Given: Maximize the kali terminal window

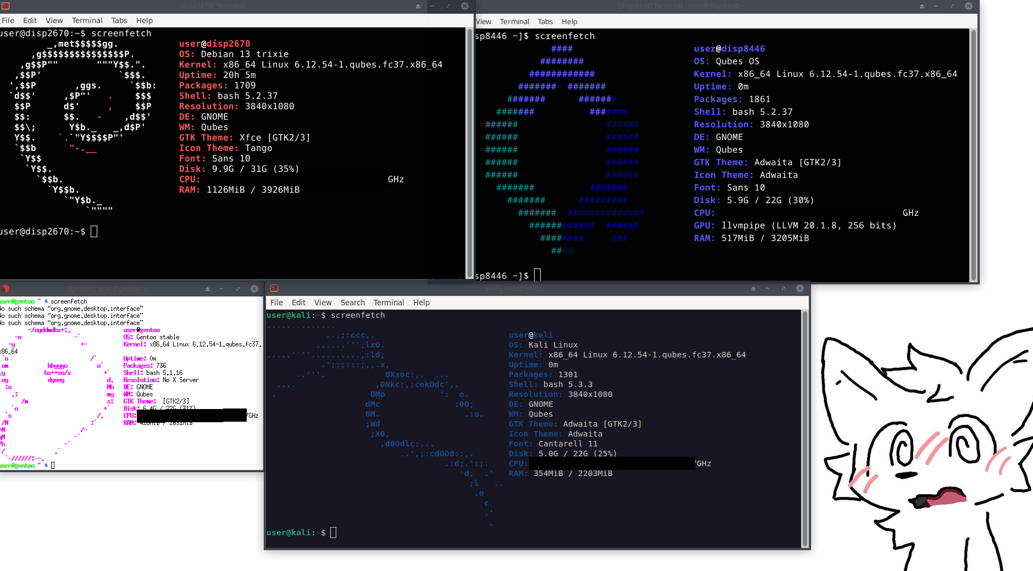Looking at the screenshot, I should pos(784,288).
